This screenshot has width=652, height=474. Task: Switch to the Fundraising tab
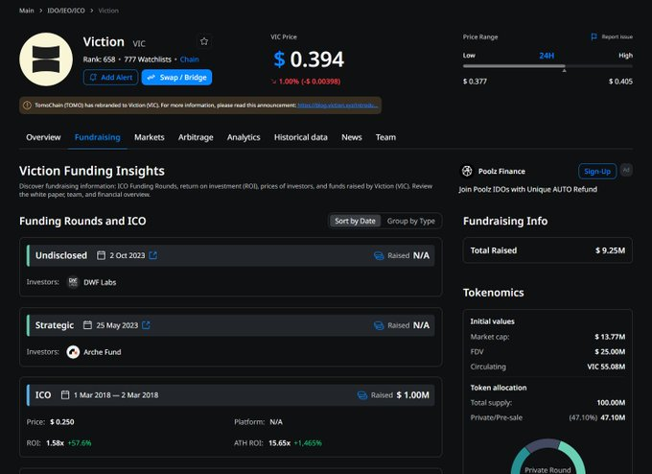pos(97,137)
